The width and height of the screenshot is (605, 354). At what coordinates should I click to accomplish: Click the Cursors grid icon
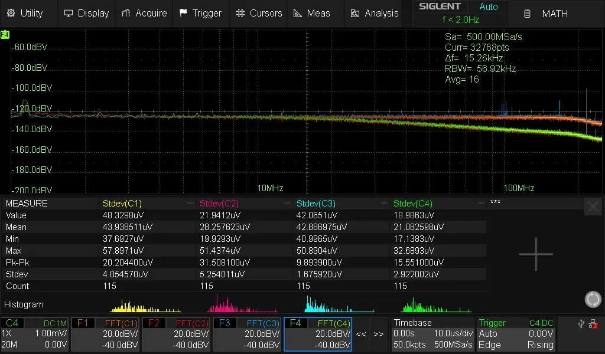point(239,13)
